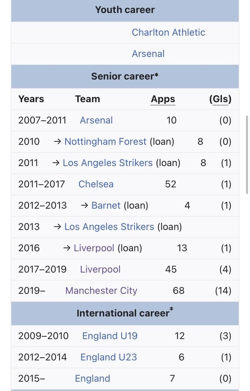Open the Arsenal youth career link
The width and height of the screenshot is (250, 391).
[x=148, y=54]
